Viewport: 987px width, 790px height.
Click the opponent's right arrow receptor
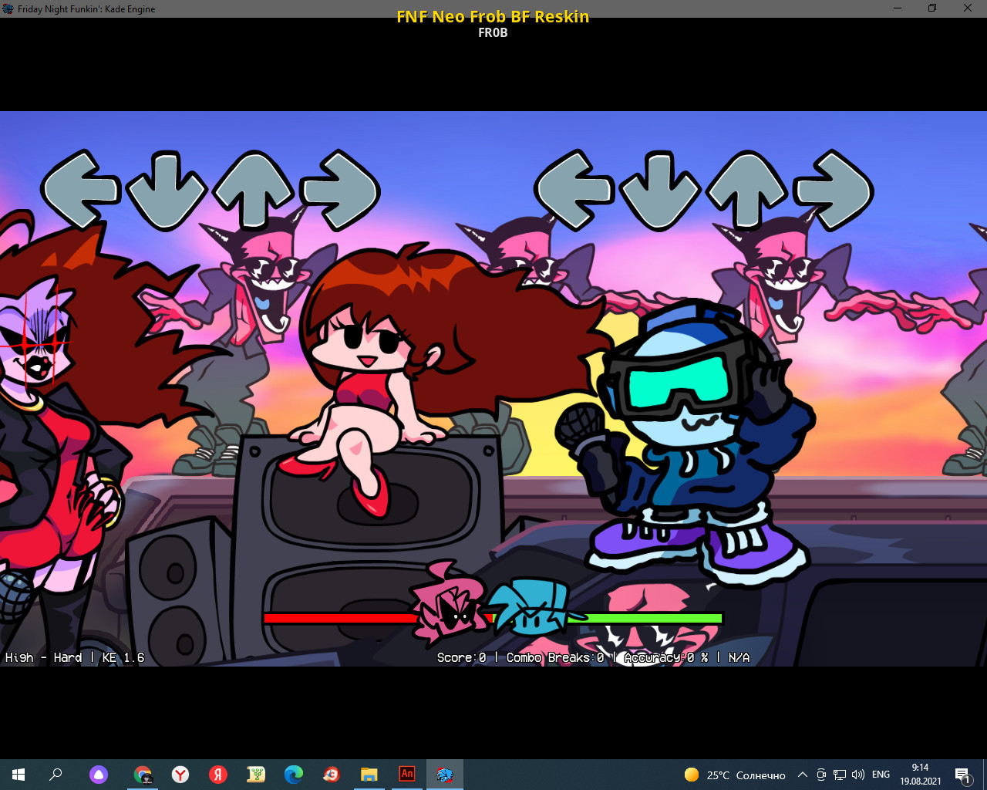point(339,191)
